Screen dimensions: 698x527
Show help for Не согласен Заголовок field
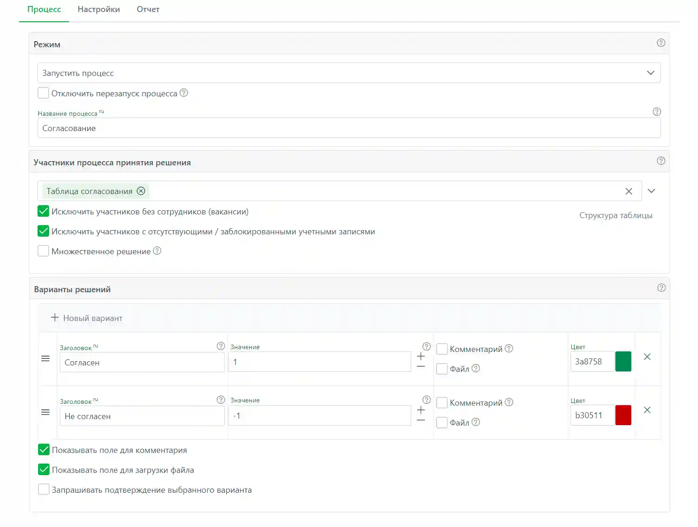[x=221, y=400]
